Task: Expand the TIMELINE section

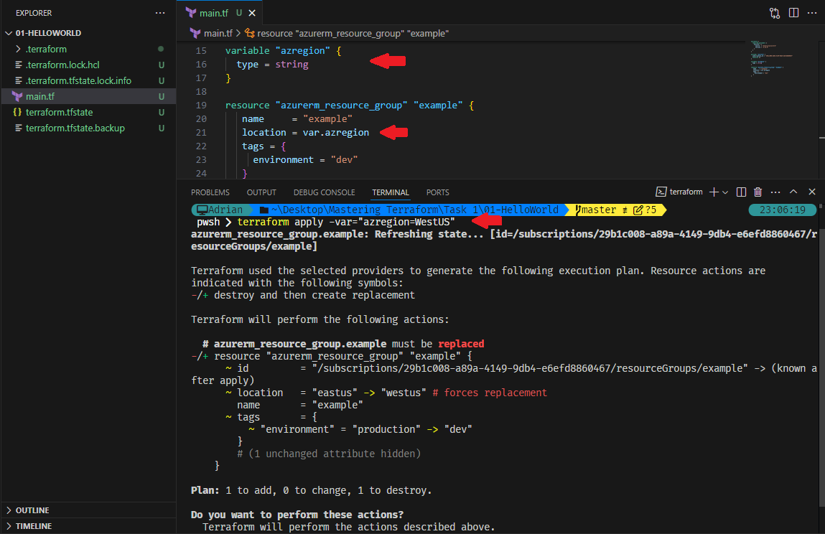Action: tap(88, 526)
